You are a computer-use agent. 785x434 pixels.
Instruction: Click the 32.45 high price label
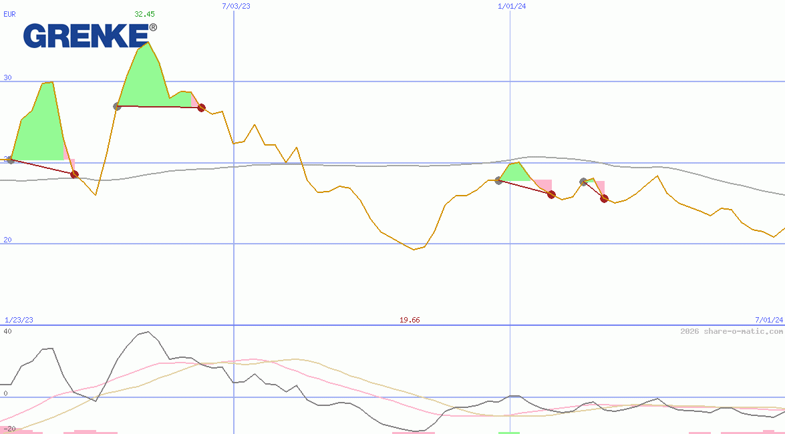point(144,14)
